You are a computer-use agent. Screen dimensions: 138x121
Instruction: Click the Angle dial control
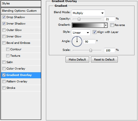(77, 42)
